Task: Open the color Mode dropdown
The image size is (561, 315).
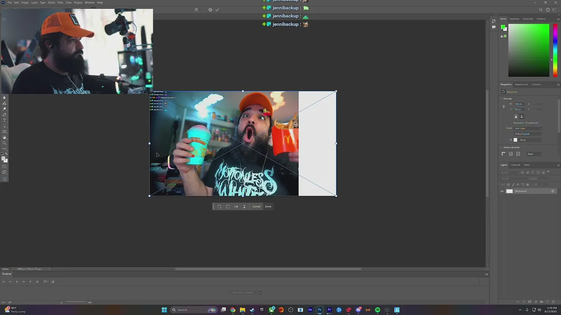Action: pyautogui.click(x=528, y=128)
